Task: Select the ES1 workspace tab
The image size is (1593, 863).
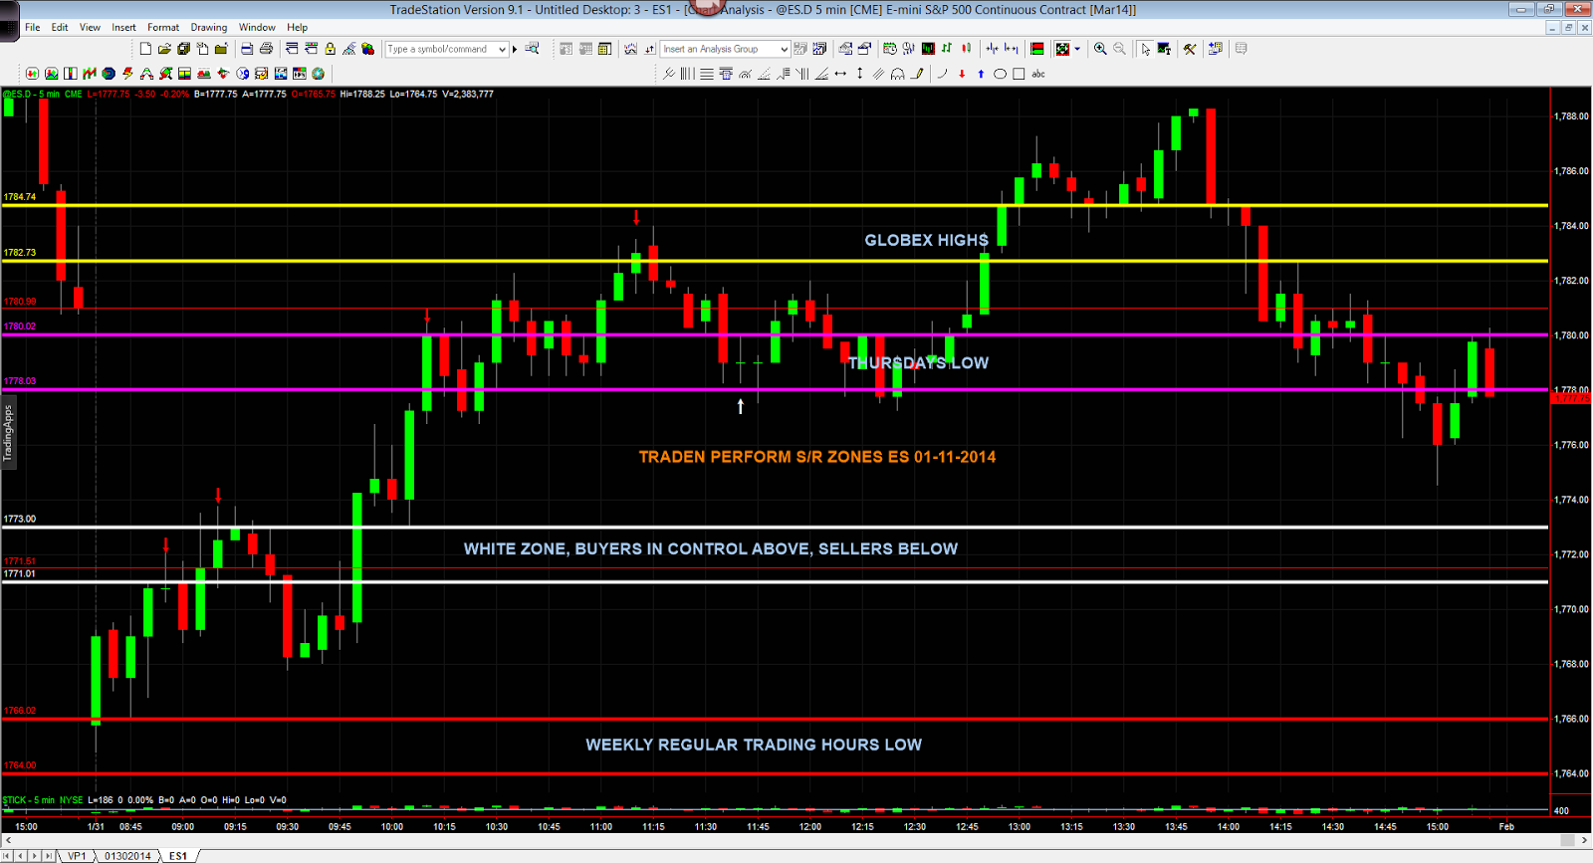Action: [x=178, y=856]
